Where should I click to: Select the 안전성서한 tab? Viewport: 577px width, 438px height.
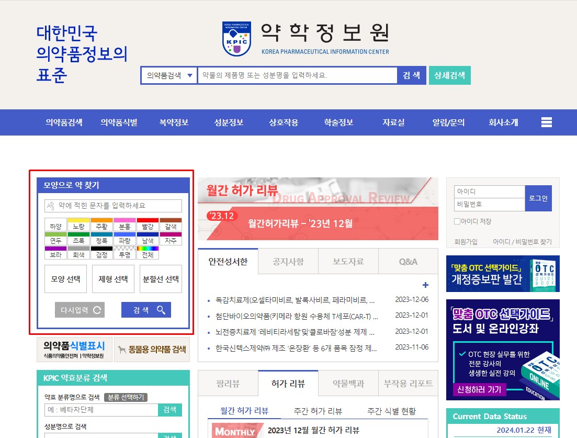(x=228, y=261)
